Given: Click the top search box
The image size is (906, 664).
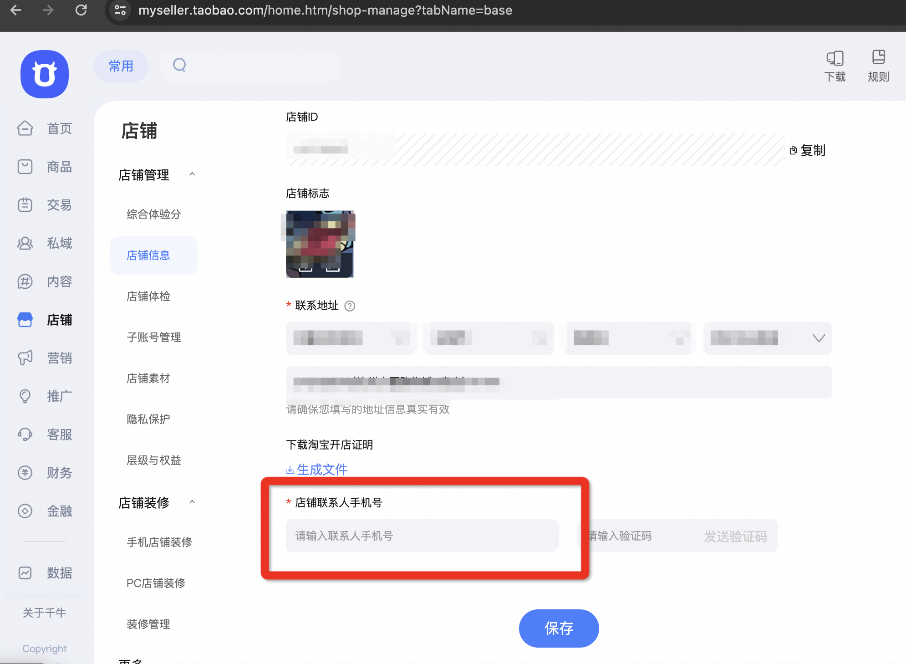Looking at the screenshot, I should tap(250, 66).
